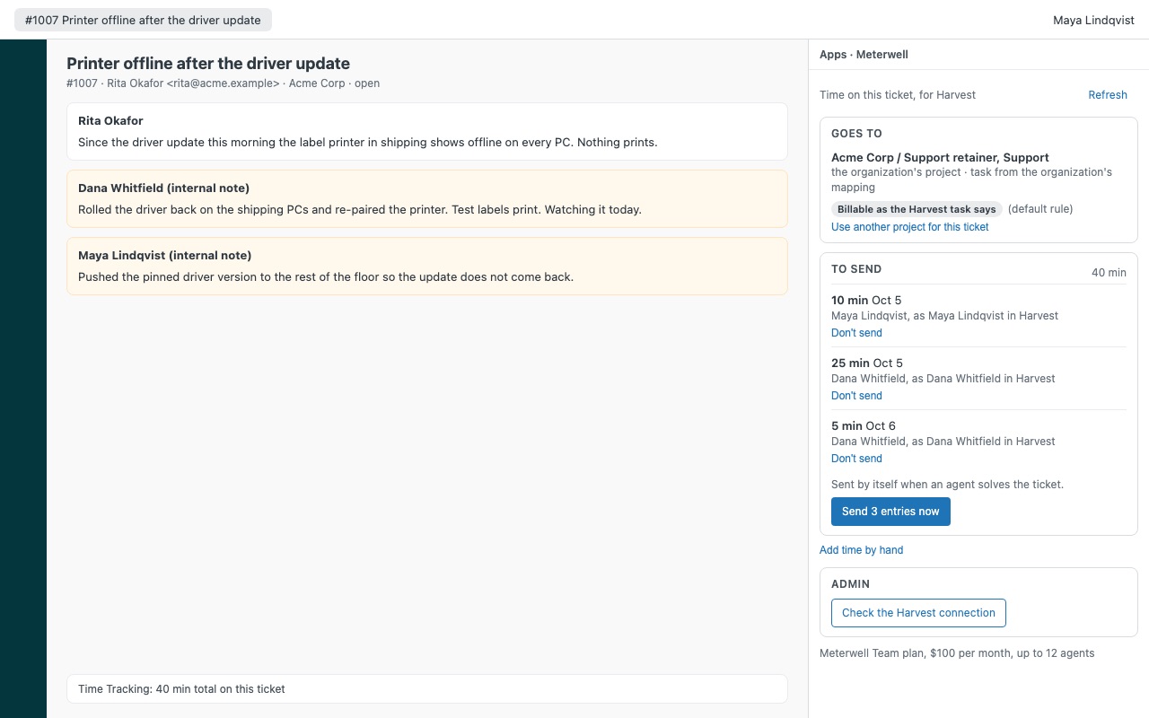Click the Acme Corp / Support retainer project name
1149x718 pixels.
pos(940,157)
